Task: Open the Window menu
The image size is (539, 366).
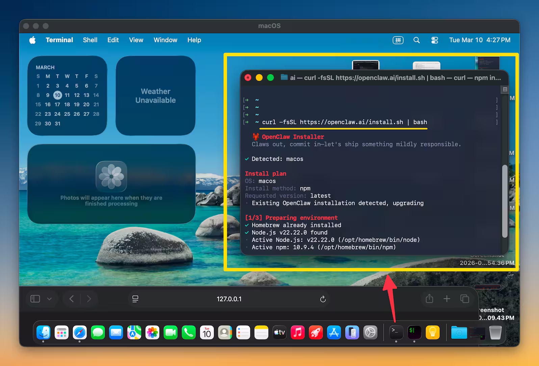Action: pos(165,40)
